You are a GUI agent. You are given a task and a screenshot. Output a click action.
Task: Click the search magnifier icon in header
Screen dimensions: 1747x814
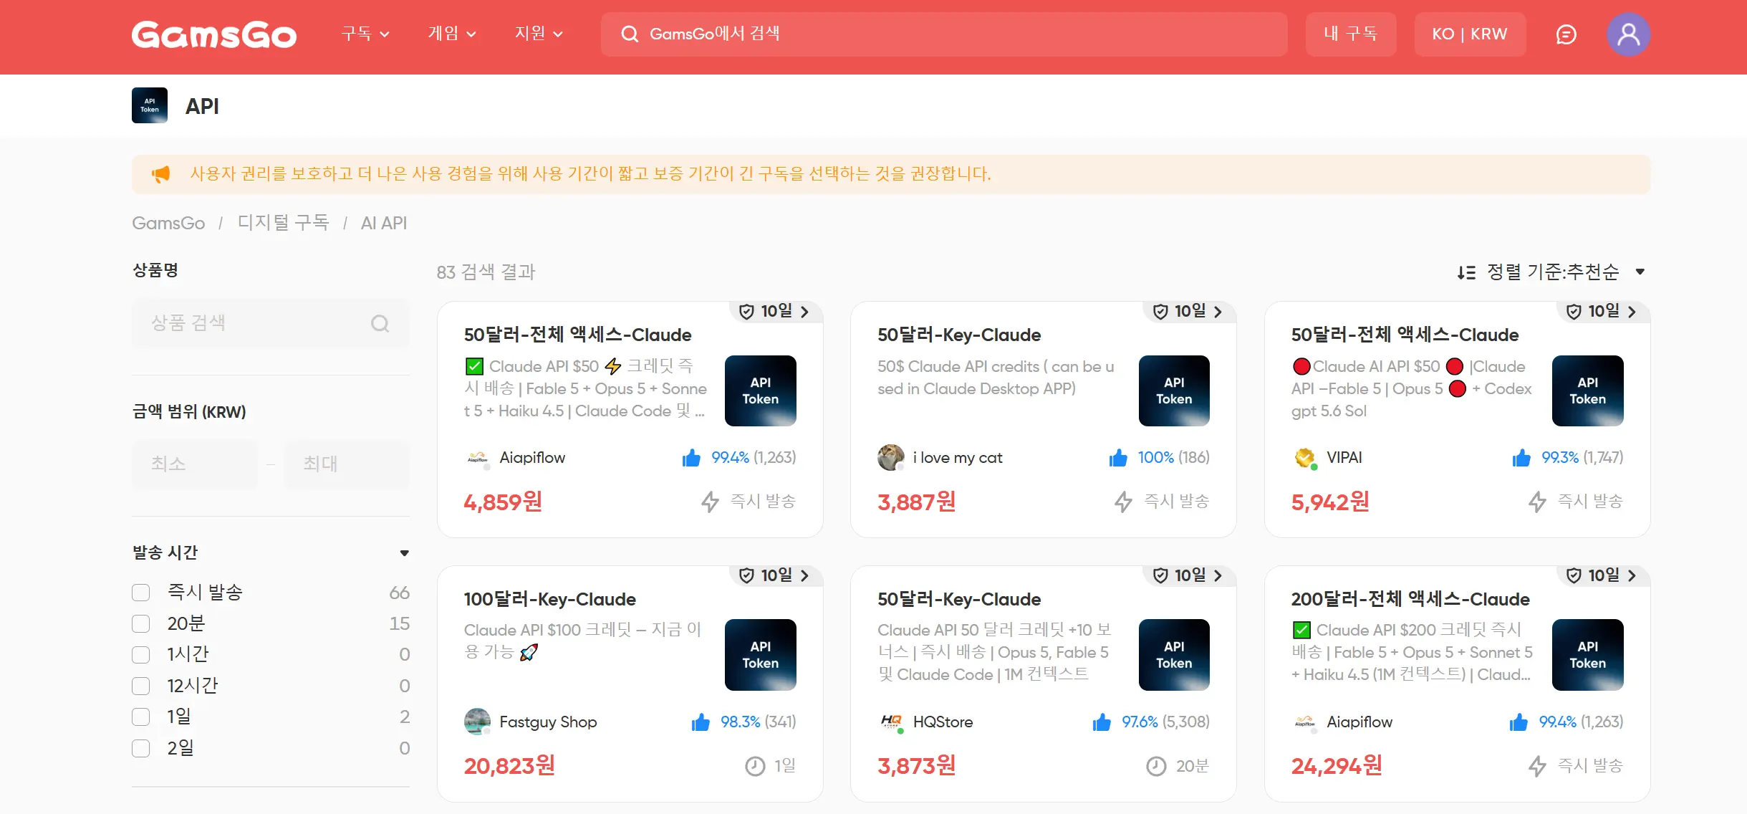[629, 34]
